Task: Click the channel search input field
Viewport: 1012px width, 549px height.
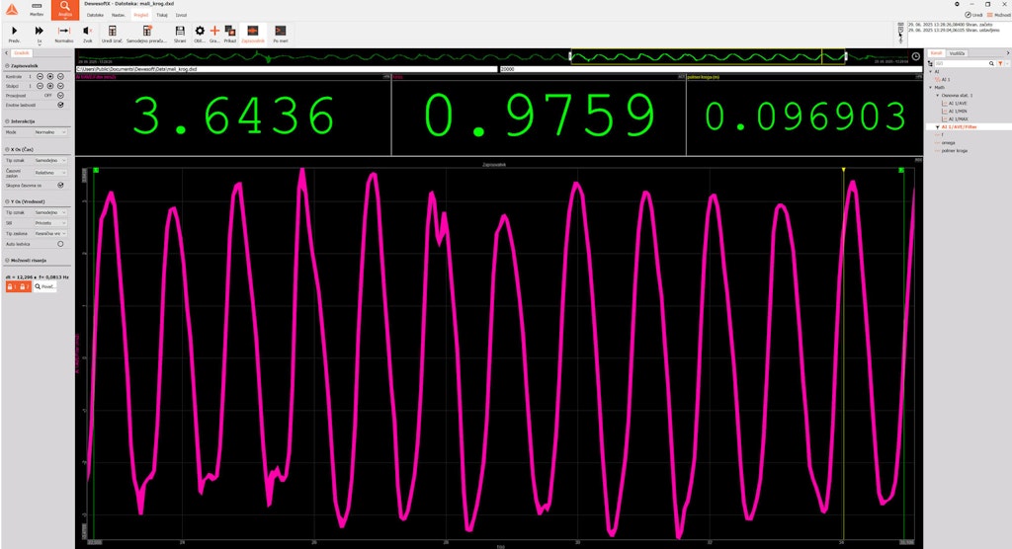Action: coord(959,63)
